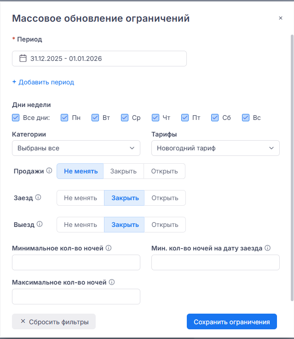
Task: Uncheck the Сб weekday checkbox
Action: click(215, 118)
